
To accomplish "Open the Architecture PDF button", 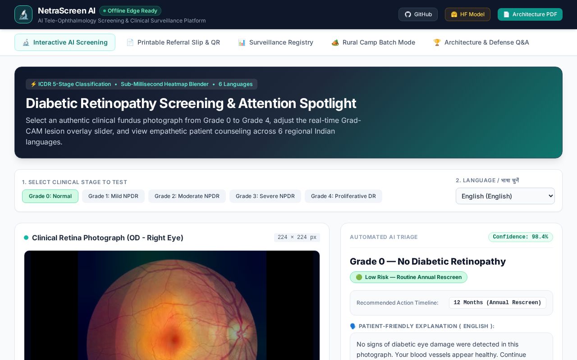I will 530,14.
